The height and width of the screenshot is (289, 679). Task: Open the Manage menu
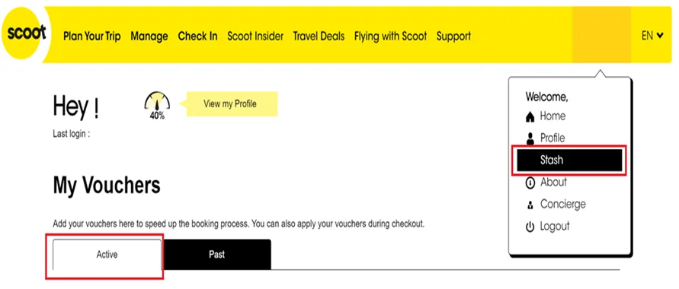pyautogui.click(x=149, y=37)
